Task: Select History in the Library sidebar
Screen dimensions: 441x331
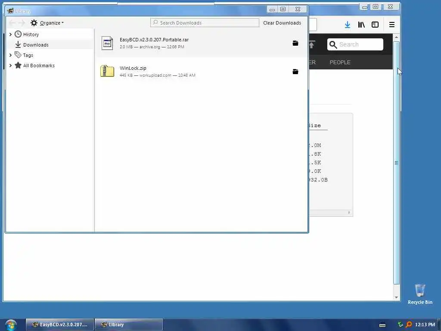Action: pos(31,34)
